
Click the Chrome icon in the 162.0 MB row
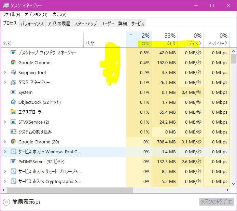pyautogui.click(x=13, y=62)
